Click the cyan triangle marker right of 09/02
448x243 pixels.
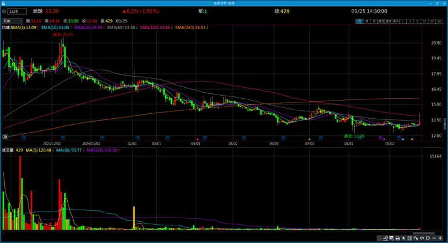tap(403, 139)
